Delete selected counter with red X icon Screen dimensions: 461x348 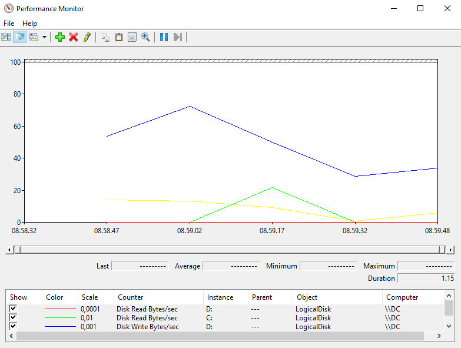pos(73,37)
